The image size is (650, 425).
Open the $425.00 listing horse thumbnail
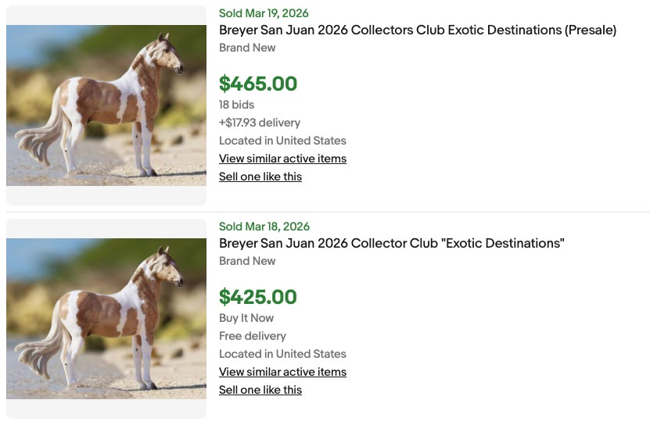(106, 319)
